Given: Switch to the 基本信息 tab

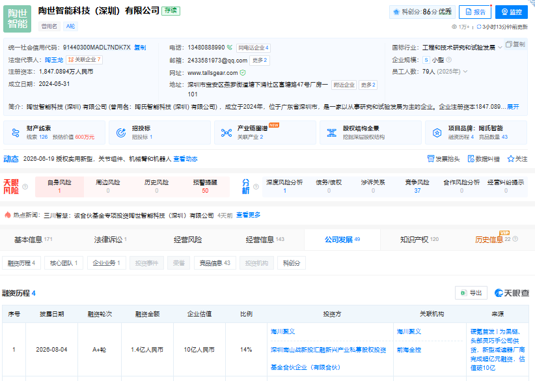Looking at the screenshot, I should click(x=33, y=240).
